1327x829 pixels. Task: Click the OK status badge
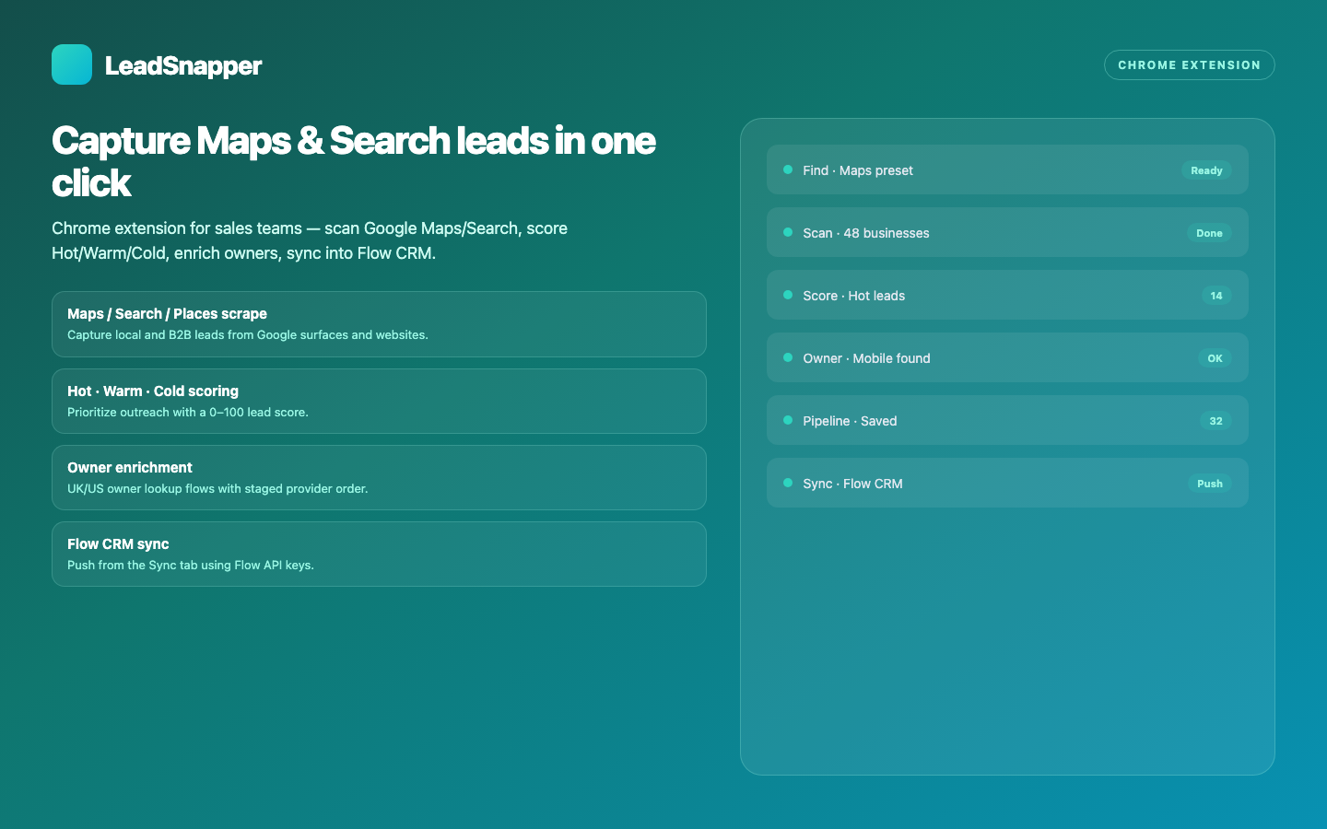click(1215, 358)
